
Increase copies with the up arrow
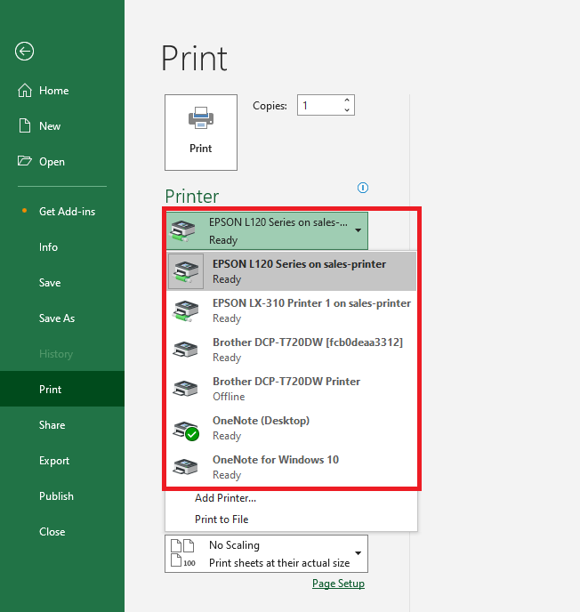pyautogui.click(x=347, y=100)
